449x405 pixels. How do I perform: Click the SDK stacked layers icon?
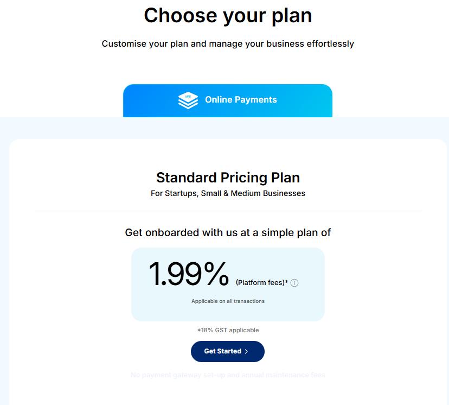click(x=188, y=100)
